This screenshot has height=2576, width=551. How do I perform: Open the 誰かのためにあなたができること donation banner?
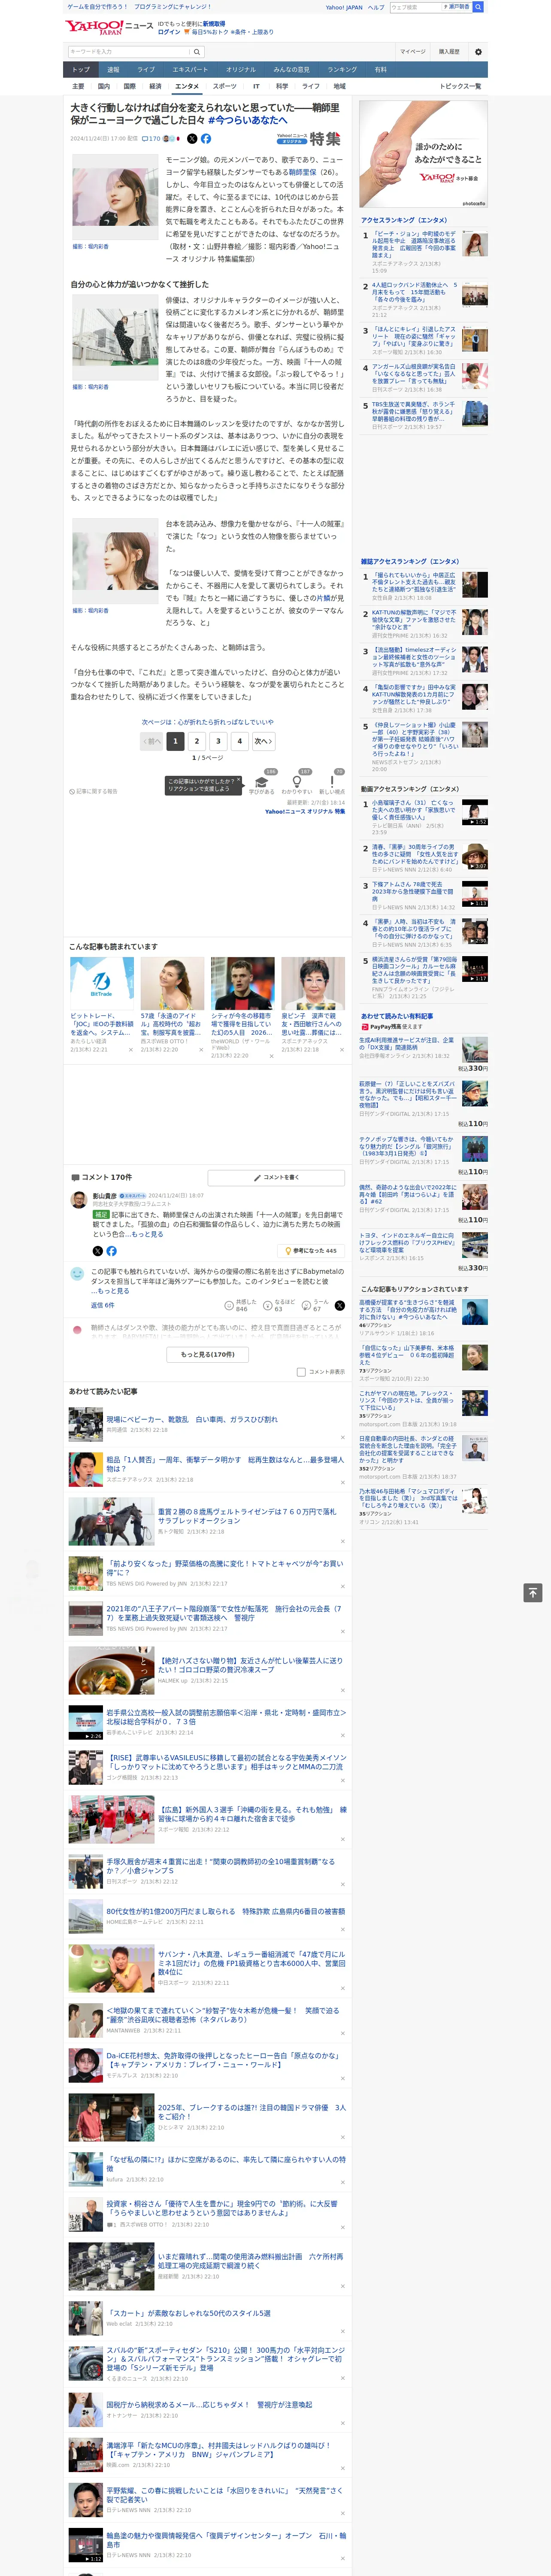pyautogui.click(x=423, y=155)
